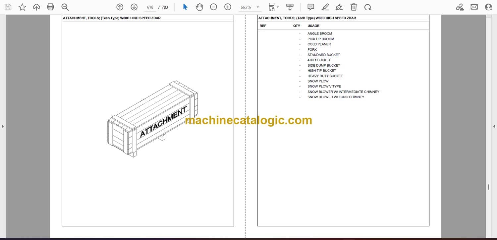The height and width of the screenshot is (240, 497).
Task: Select the PICK UP BROOM entry
Action: [321, 39]
